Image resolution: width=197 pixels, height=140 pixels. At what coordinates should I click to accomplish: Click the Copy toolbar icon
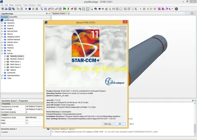18,9
